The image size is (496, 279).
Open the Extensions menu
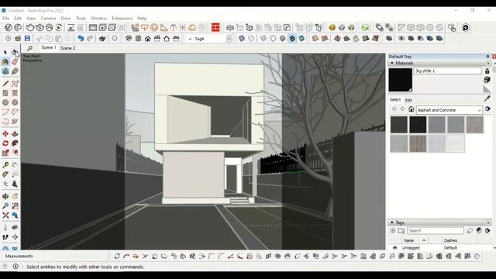pyautogui.click(x=122, y=18)
